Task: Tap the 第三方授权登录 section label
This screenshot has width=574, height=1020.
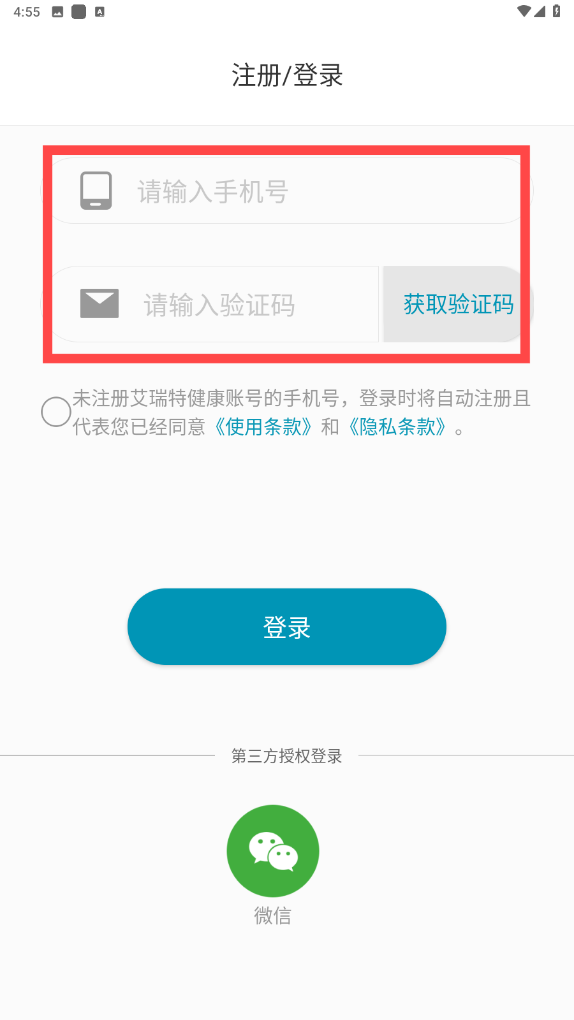Action: pyautogui.click(x=287, y=756)
